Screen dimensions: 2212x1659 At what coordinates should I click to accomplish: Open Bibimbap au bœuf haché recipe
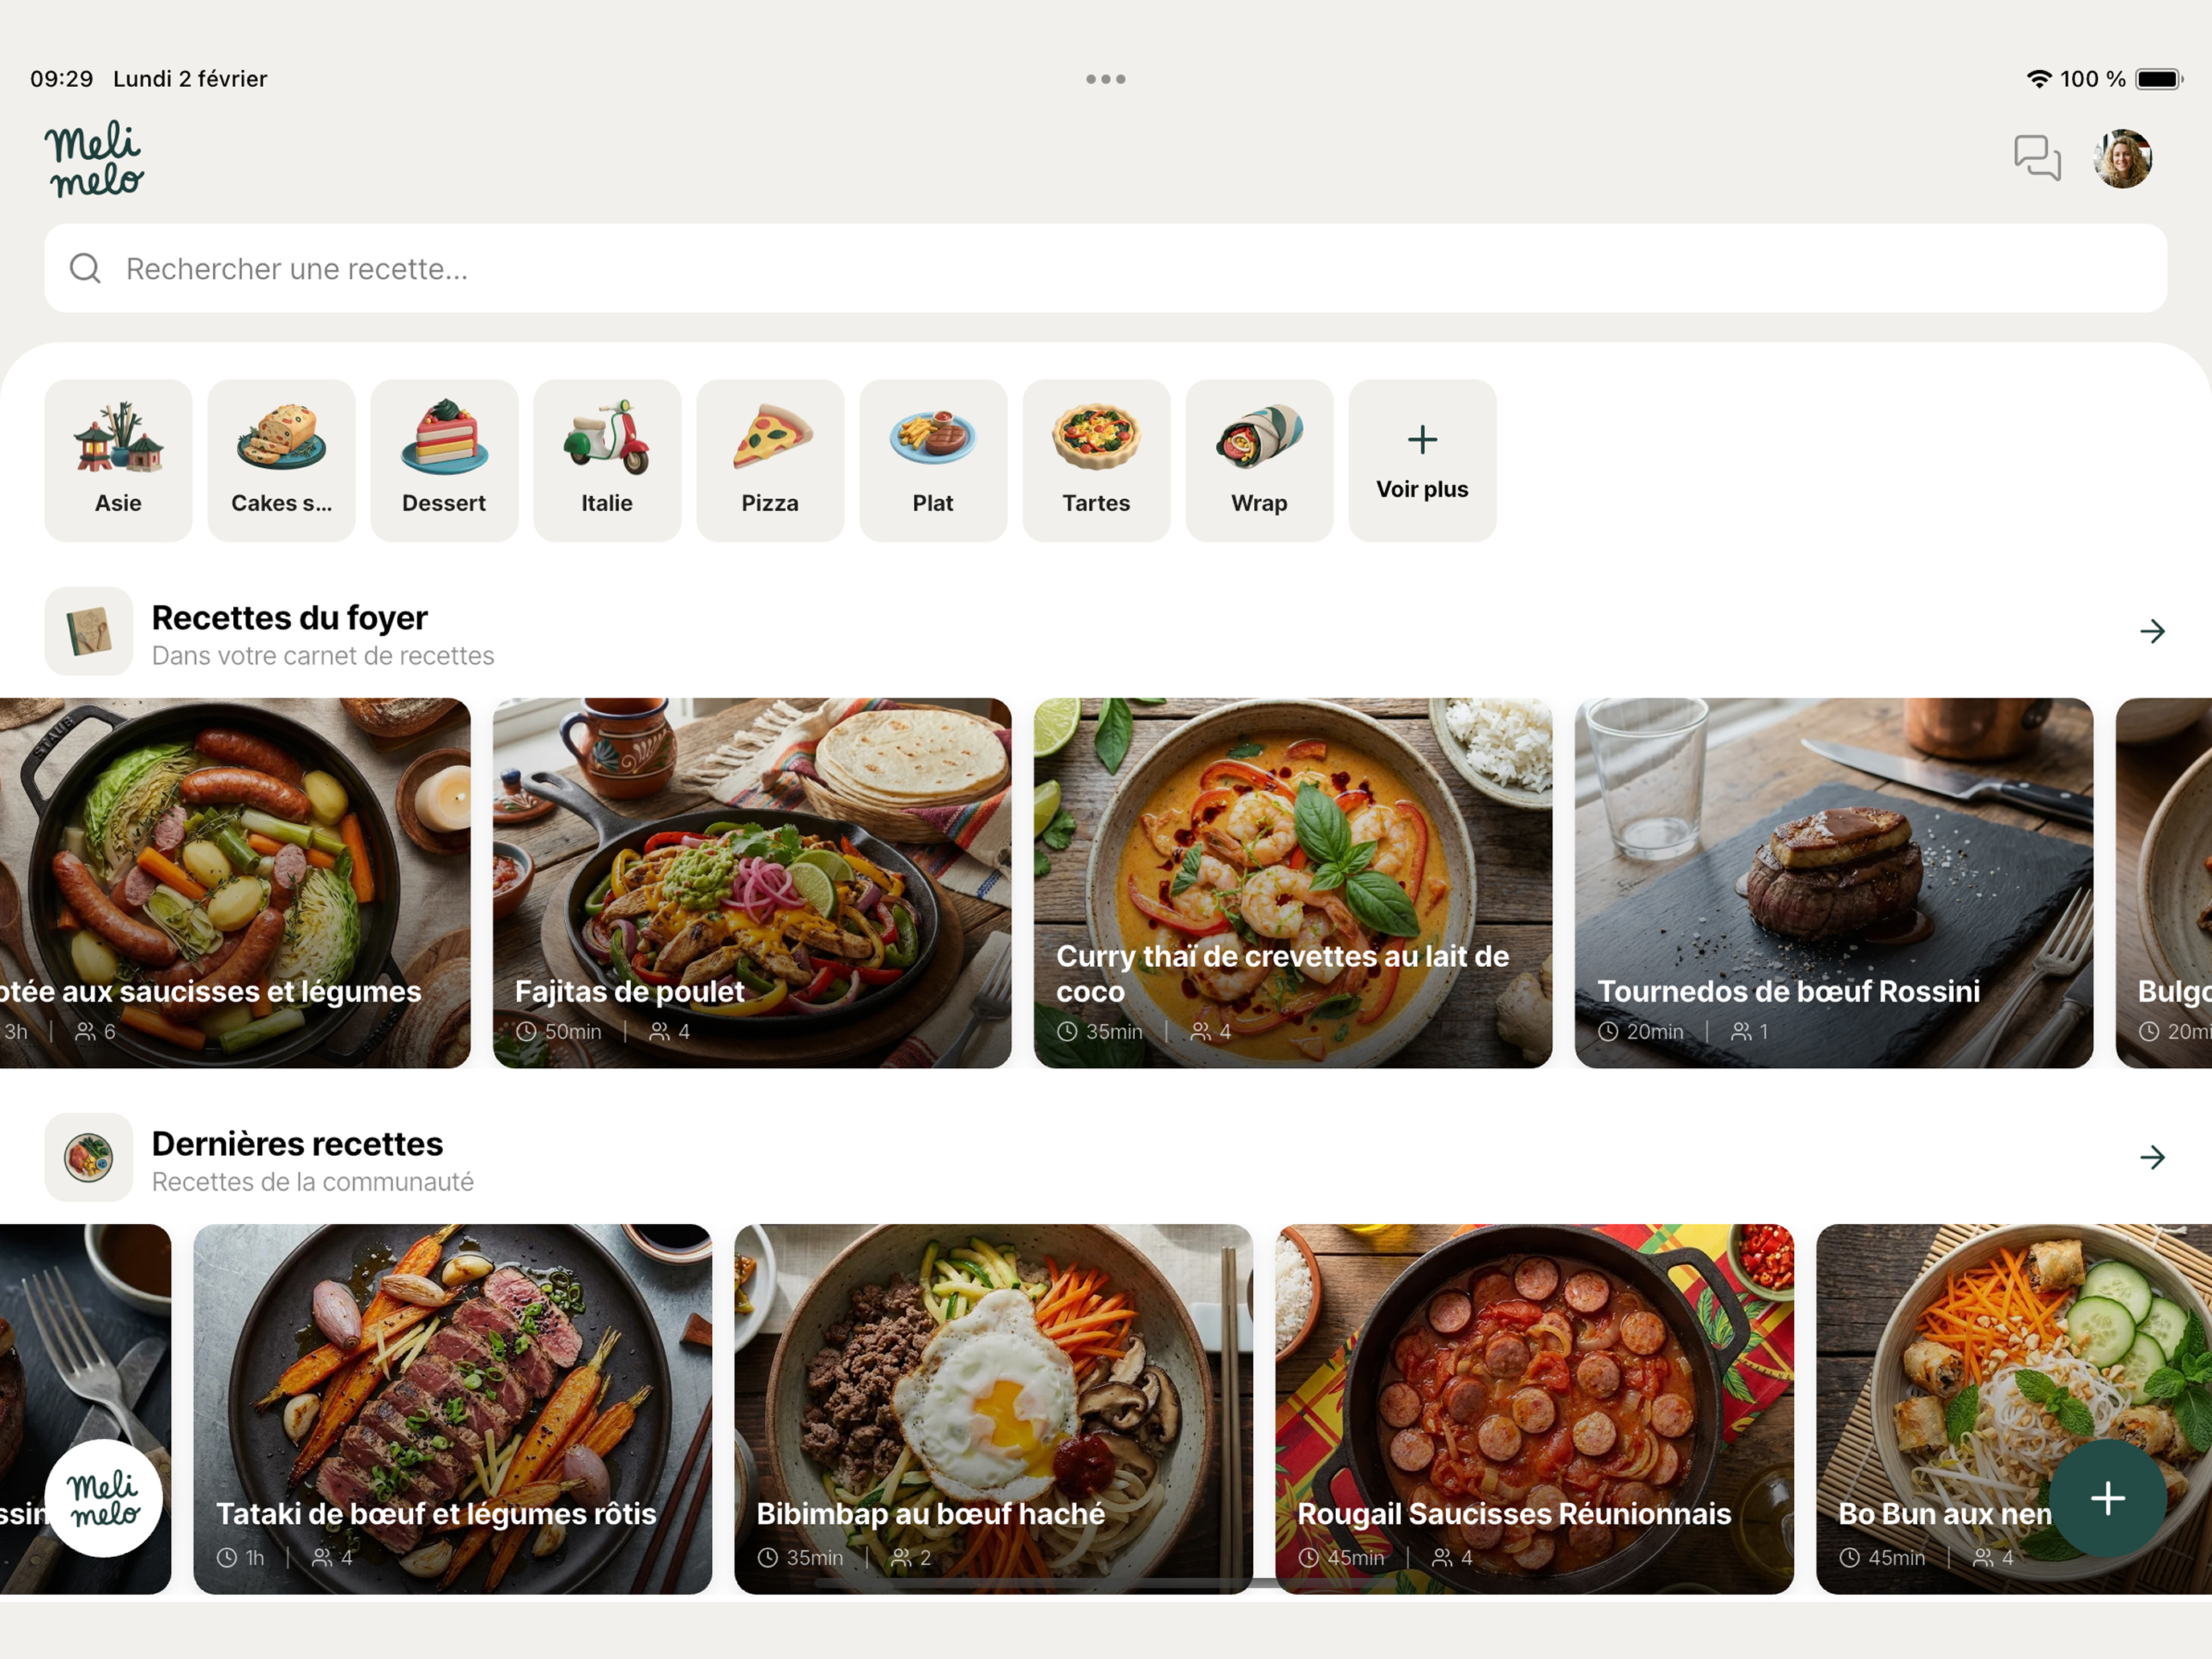coord(993,1409)
